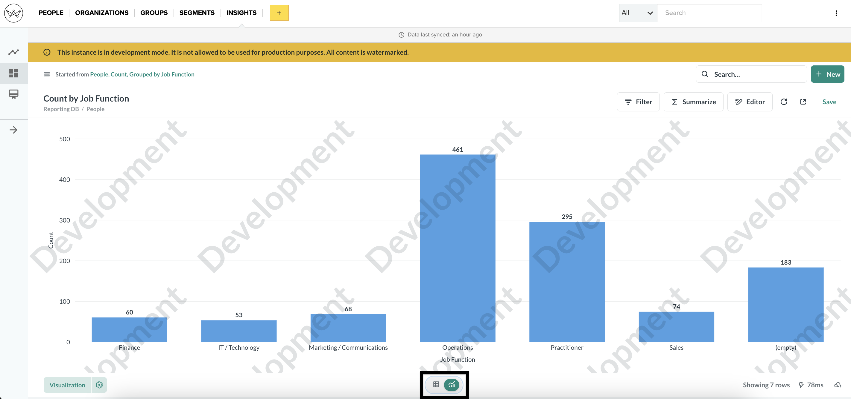The image size is (851, 399).
Task: Save the question
Action: click(829, 102)
